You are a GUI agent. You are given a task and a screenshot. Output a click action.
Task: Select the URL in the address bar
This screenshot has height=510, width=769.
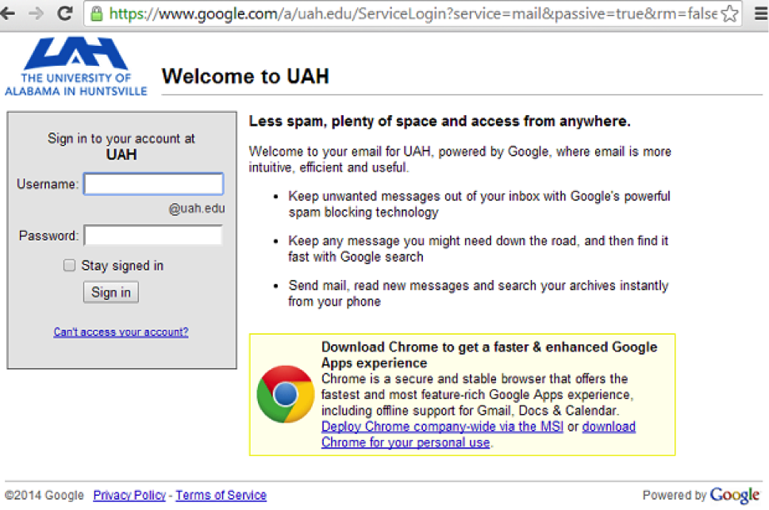pos(413,13)
